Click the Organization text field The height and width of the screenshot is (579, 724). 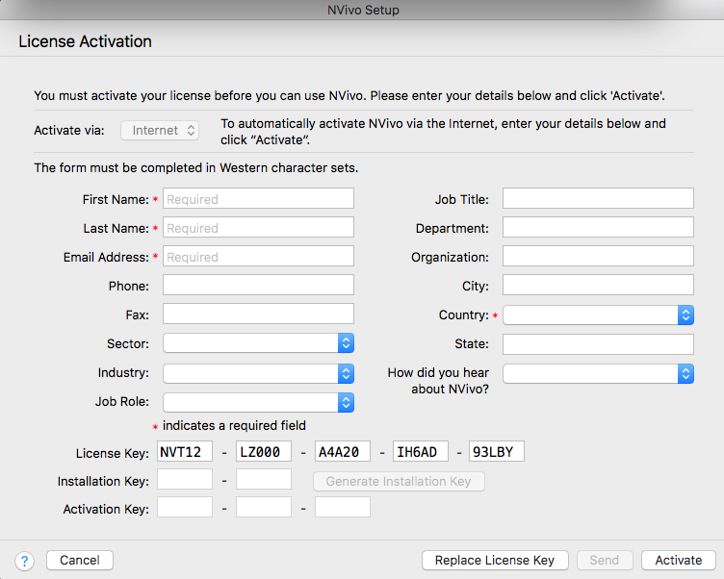point(597,257)
